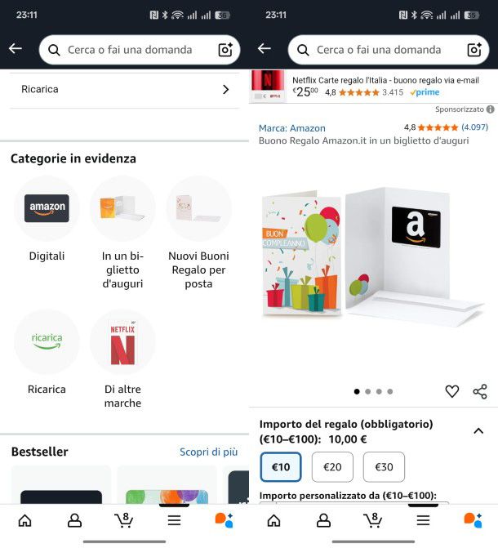
Task: Go back using left screen arrow
Action: pos(16,48)
